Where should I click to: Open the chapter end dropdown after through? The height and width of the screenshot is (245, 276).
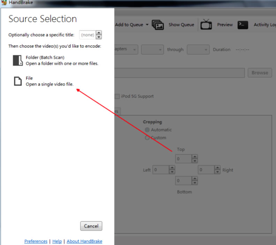198,49
